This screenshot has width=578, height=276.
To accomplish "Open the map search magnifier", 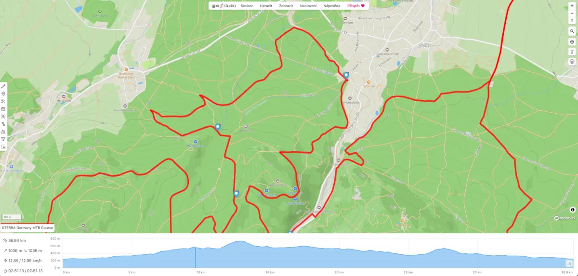I will point(572,31).
